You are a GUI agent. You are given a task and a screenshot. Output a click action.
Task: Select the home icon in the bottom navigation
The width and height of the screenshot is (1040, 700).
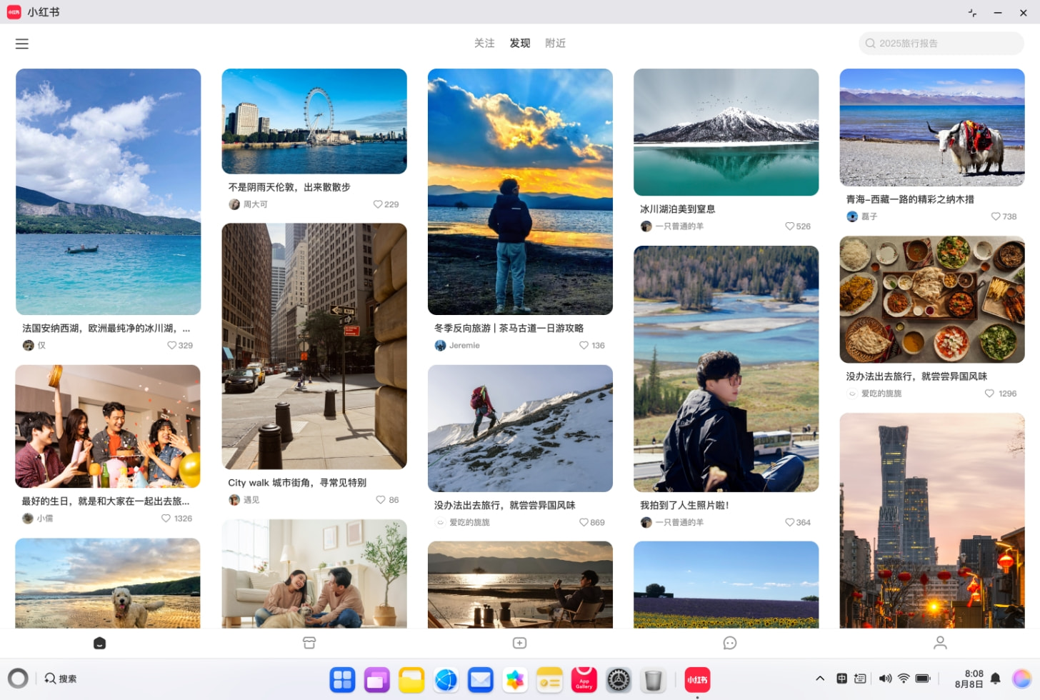tap(99, 643)
